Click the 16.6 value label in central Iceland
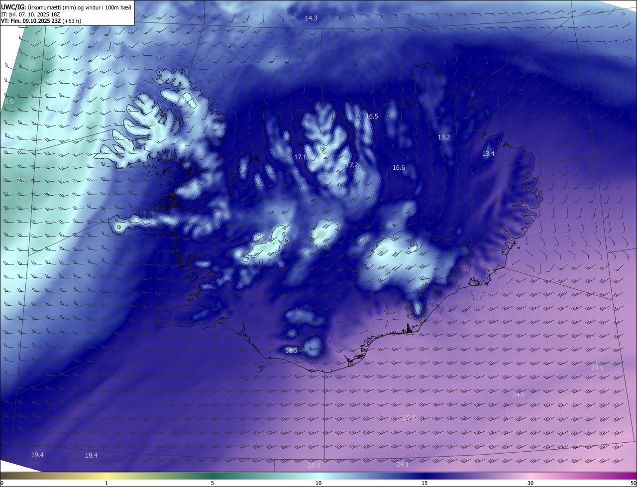This screenshot has height=487, width=637. [x=399, y=168]
